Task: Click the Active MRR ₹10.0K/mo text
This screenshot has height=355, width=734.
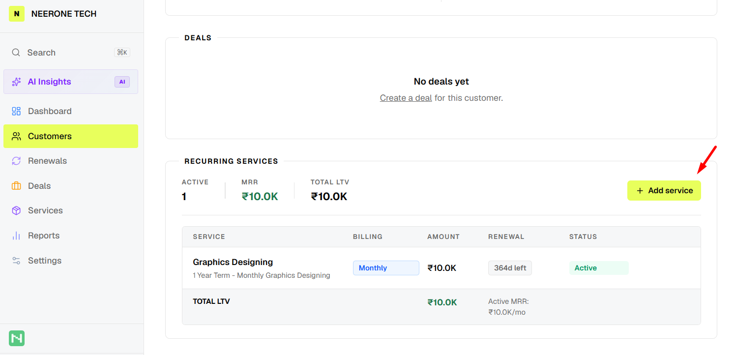Action: (508, 307)
